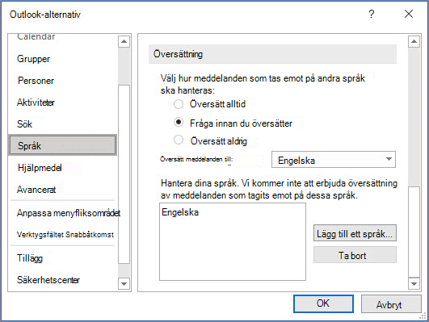Open the Tillägg category
Viewport: 429px width, 322px height.
click(30, 258)
